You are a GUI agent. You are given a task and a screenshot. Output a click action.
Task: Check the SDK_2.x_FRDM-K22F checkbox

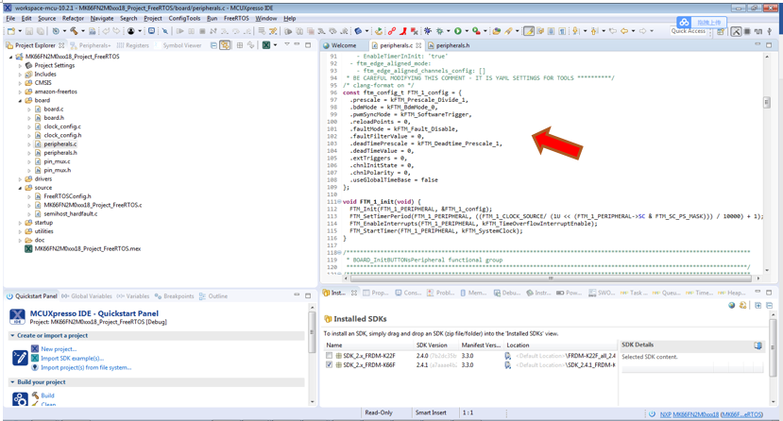click(x=330, y=356)
